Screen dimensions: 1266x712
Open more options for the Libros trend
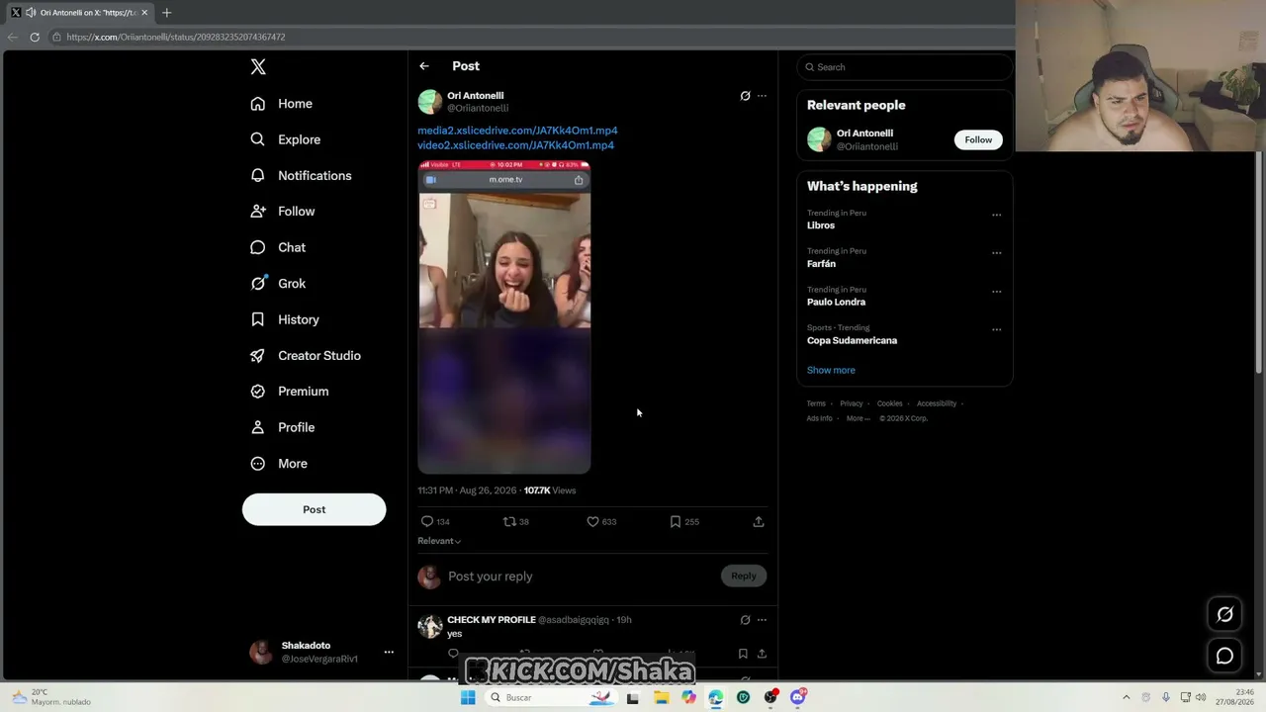[x=996, y=215]
